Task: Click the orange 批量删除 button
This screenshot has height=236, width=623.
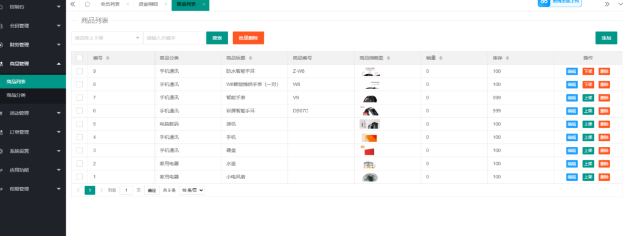Action: point(248,38)
